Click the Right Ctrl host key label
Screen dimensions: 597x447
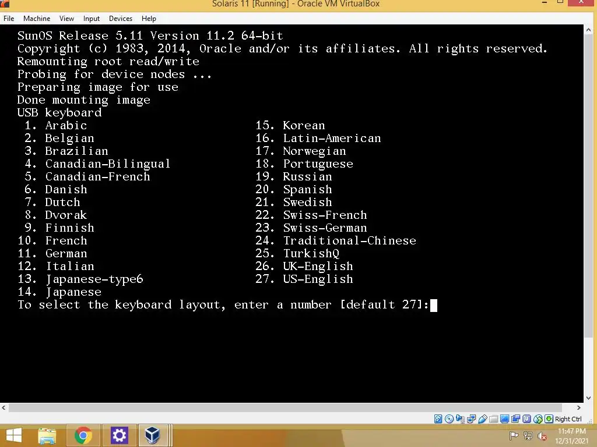tap(568, 419)
